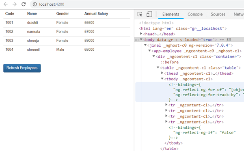Screen dimensions: 244x151
Task: Open site info icon beside localhost
Action: [x=35, y=4]
